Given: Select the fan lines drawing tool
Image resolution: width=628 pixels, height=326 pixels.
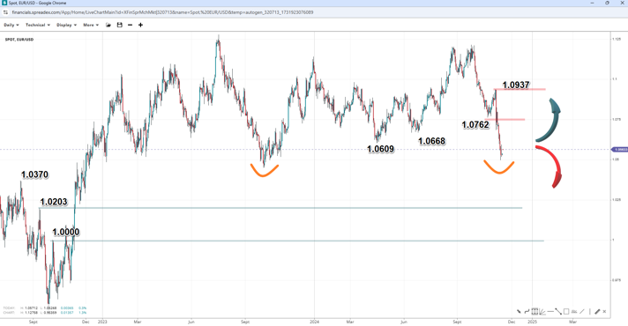Looking at the screenshot, I should tap(542, 312).
